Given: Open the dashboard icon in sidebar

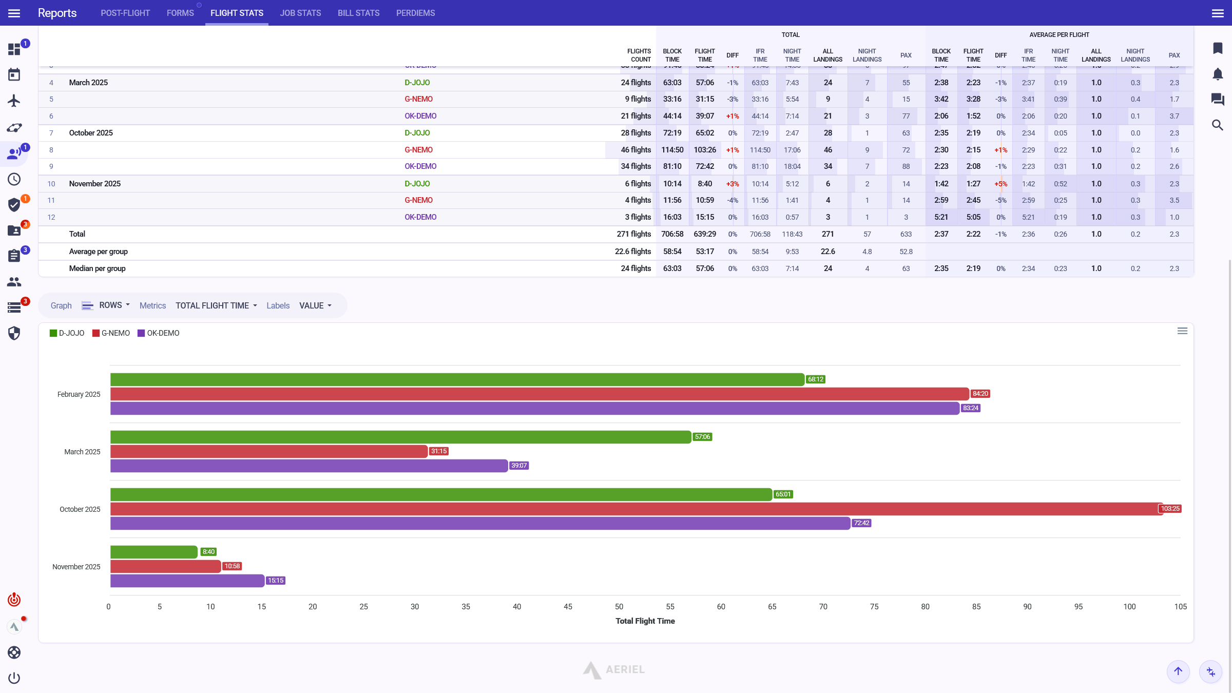Looking at the screenshot, I should (14, 49).
